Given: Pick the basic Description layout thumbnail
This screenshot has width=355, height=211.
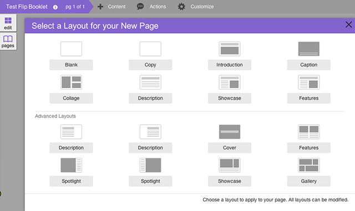Looking at the screenshot, I should 150,83.
